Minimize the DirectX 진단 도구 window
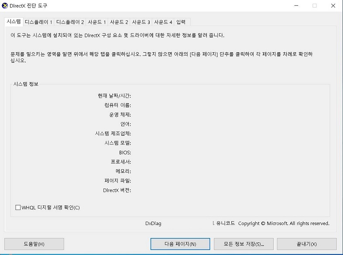This screenshot has height=255, width=343. pos(296,6)
